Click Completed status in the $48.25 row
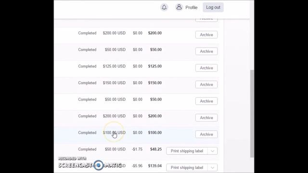Viewport: 308px width, 173px height. point(87,149)
